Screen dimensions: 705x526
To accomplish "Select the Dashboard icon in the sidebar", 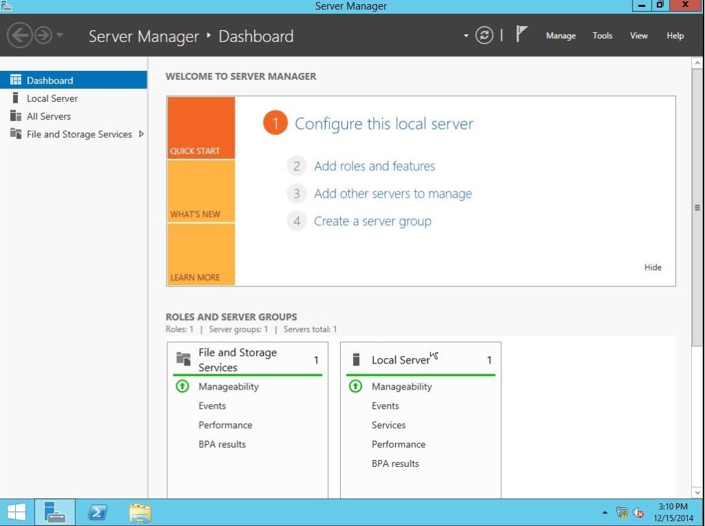I will tap(15, 80).
